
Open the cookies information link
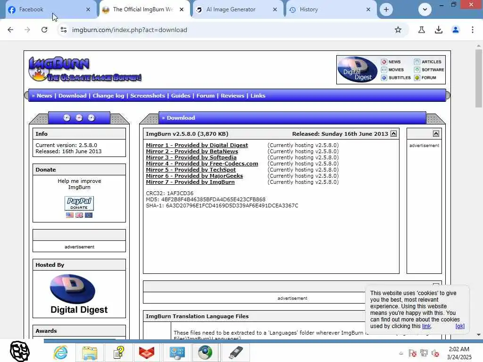click(426, 326)
